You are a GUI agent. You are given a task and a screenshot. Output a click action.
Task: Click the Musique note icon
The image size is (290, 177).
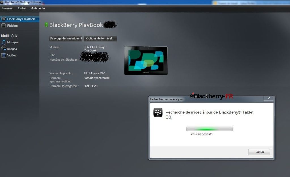click(3, 42)
